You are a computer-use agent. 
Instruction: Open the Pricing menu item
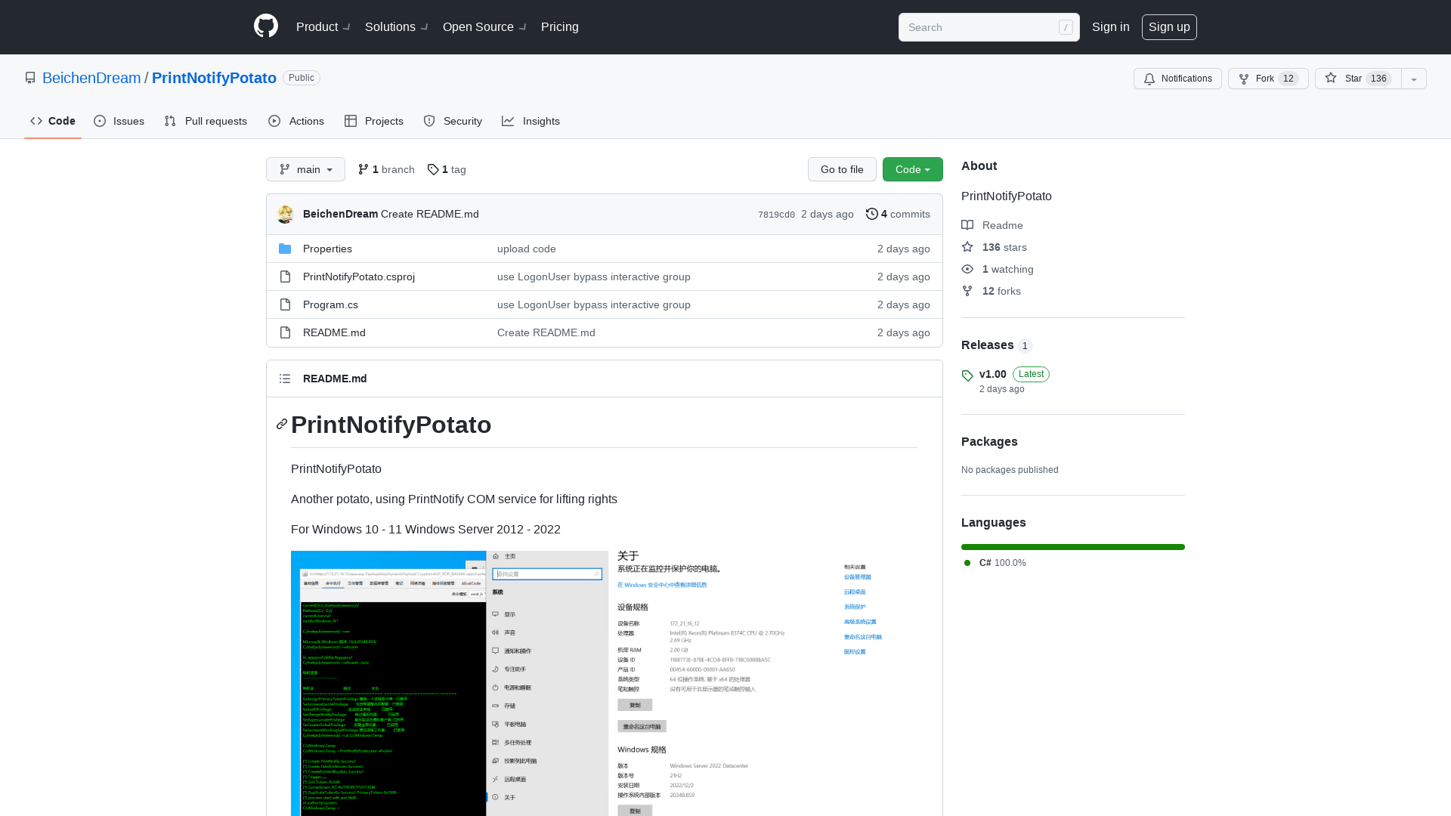pyautogui.click(x=559, y=27)
